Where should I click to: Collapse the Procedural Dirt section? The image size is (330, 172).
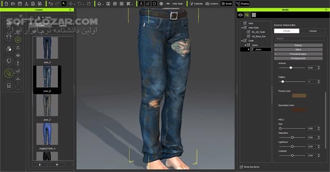point(298,58)
